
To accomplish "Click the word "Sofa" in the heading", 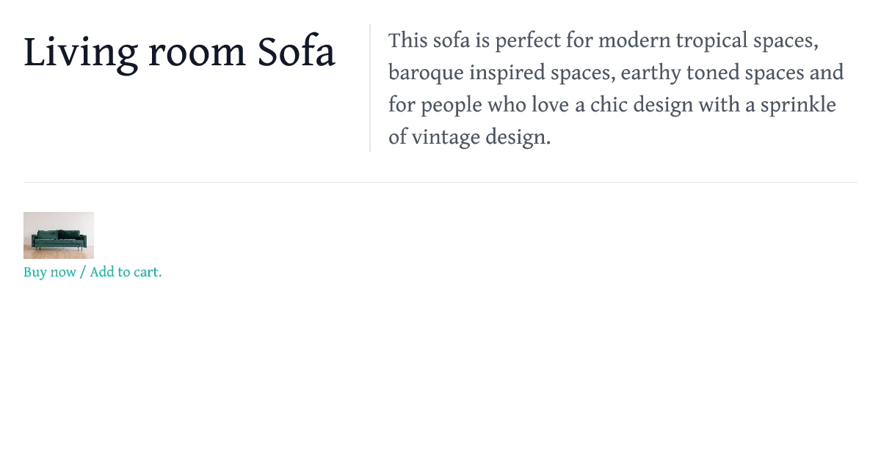I will [x=297, y=53].
